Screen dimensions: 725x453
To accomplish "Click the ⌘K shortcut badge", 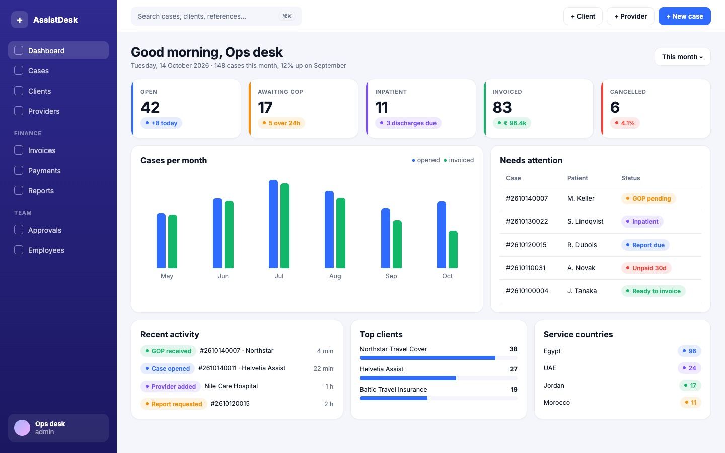I will click(287, 16).
